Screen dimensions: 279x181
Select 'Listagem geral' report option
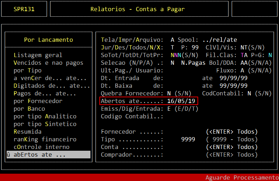[x=38, y=55]
